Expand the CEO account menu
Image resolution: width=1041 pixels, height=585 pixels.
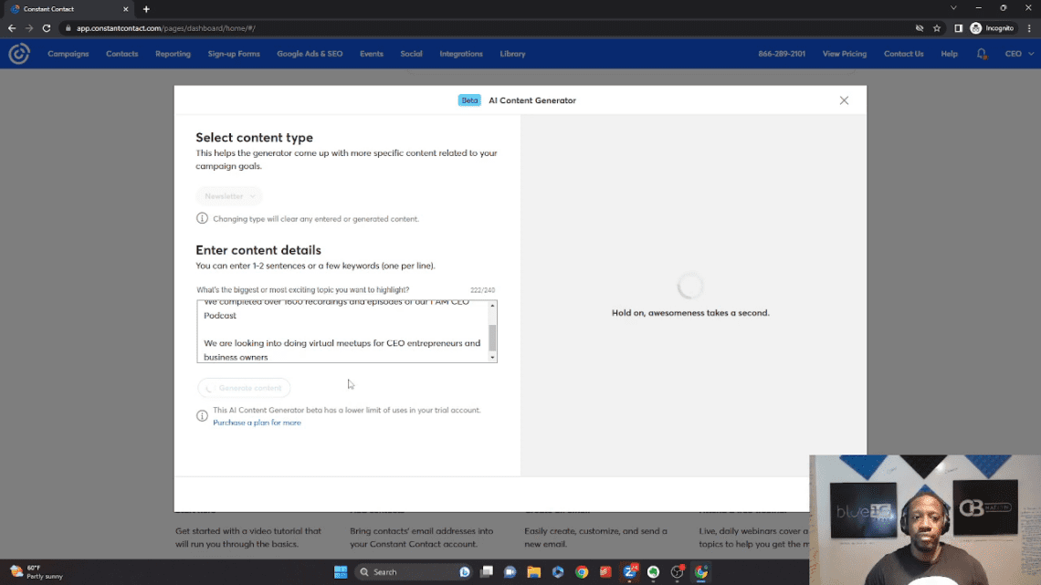coord(1019,54)
